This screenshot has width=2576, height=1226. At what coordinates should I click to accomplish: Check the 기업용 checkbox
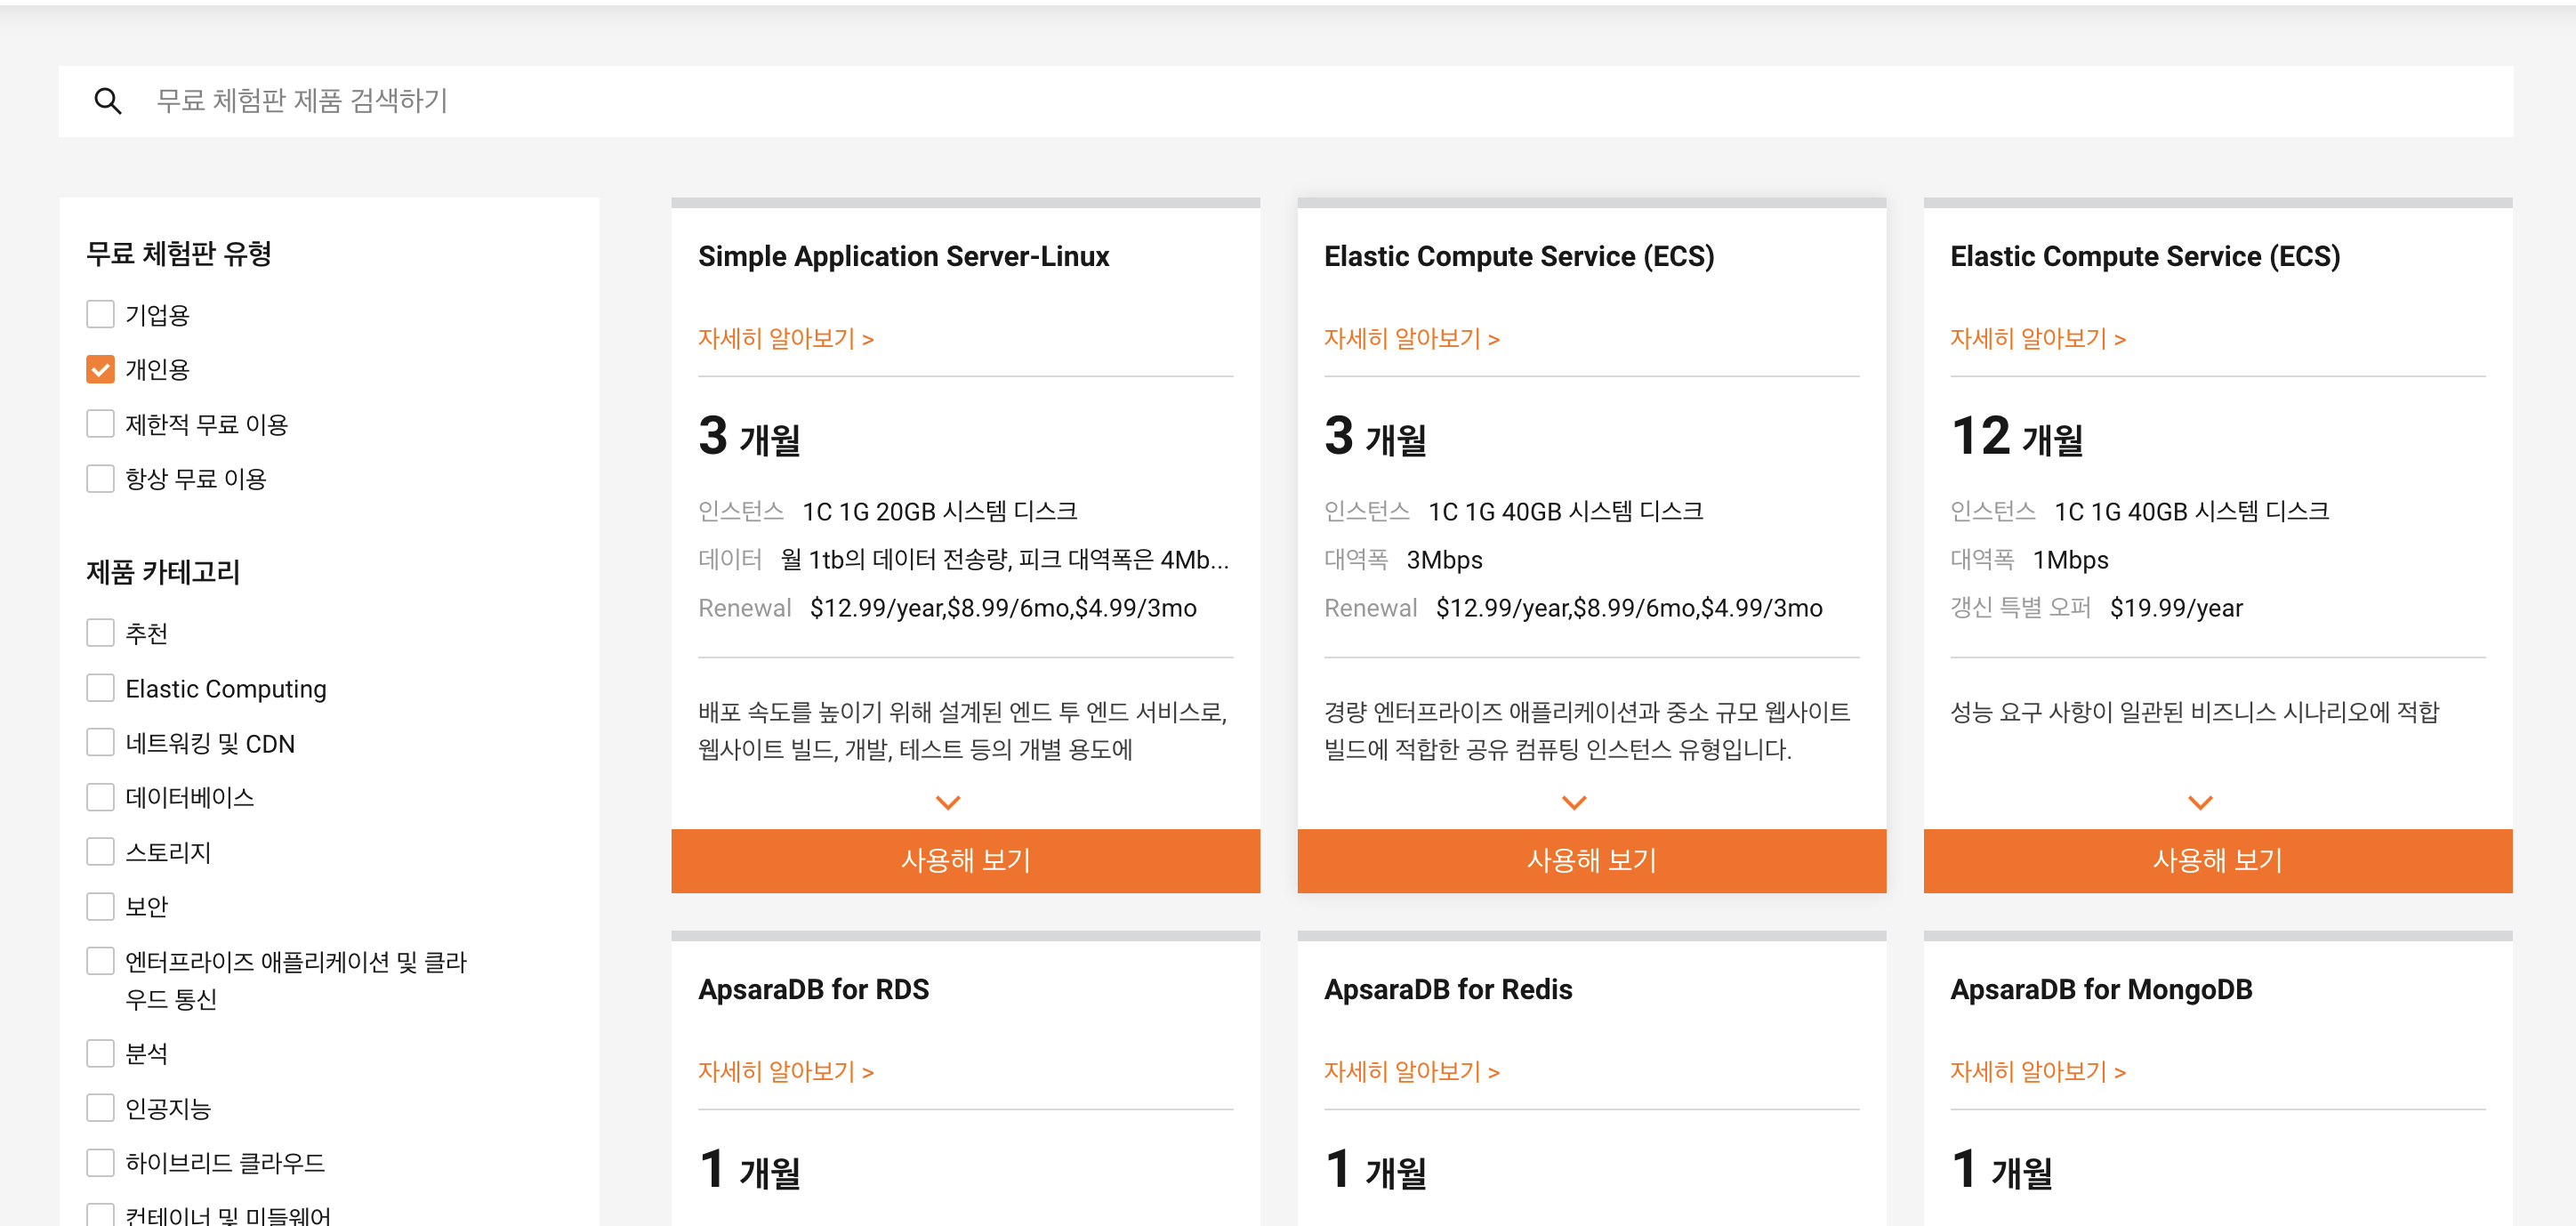[100, 315]
